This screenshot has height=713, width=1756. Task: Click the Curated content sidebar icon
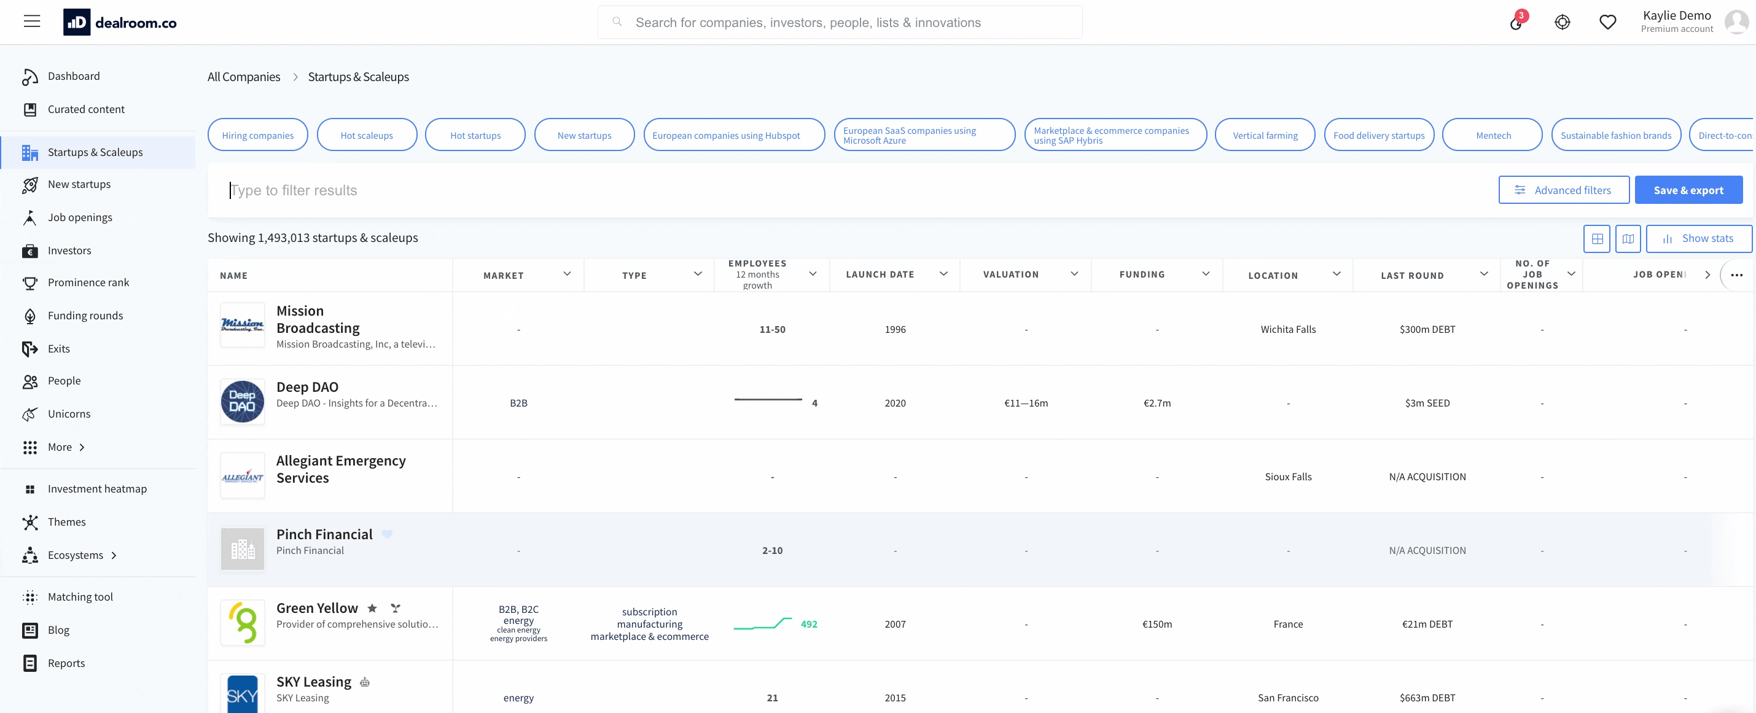point(30,109)
